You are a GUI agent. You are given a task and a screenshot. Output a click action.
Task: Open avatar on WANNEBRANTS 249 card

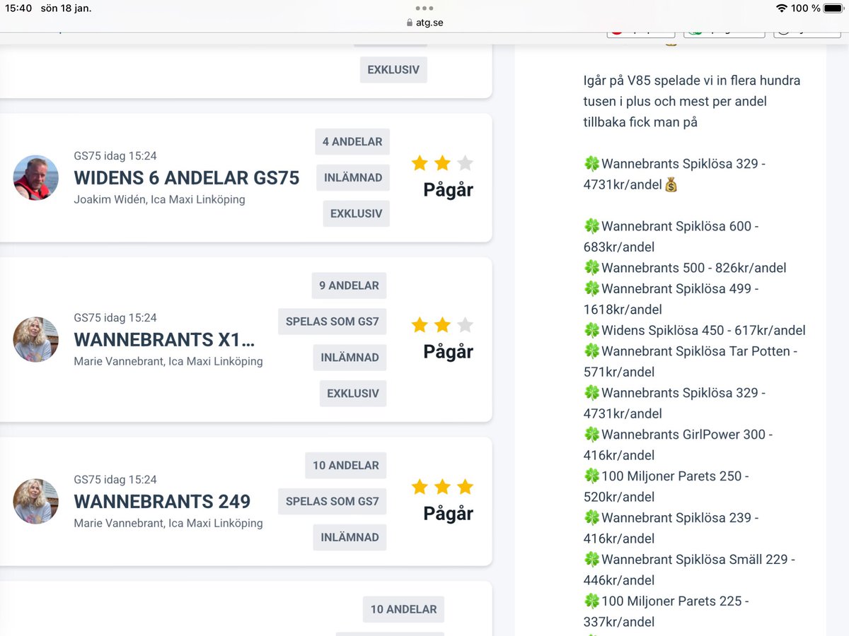(36, 501)
